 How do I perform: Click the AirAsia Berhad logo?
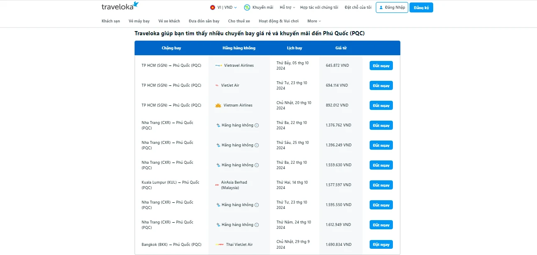click(x=217, y=185)
